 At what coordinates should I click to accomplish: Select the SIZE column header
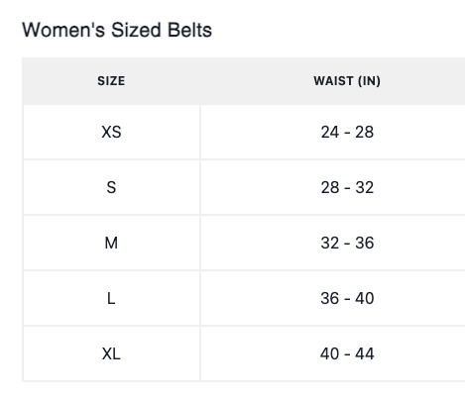coord(111,81)
